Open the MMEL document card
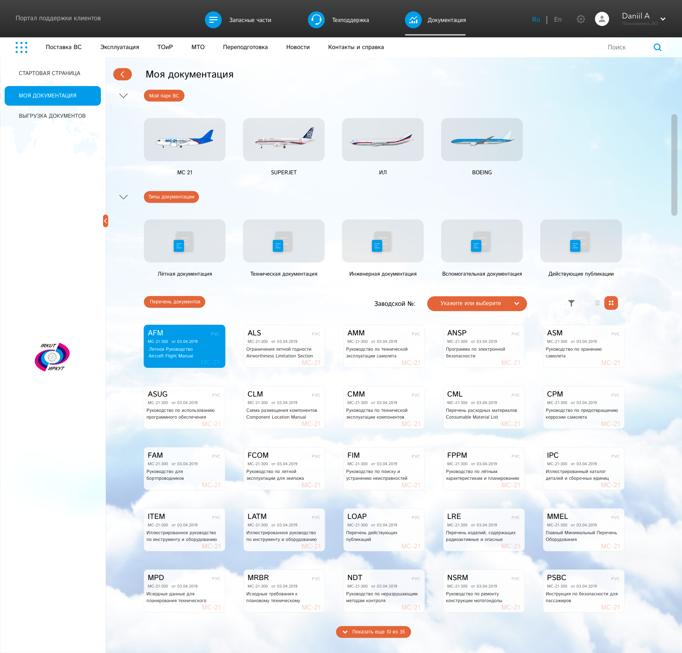This screenshot has width=682, height=653. [584, 530]
